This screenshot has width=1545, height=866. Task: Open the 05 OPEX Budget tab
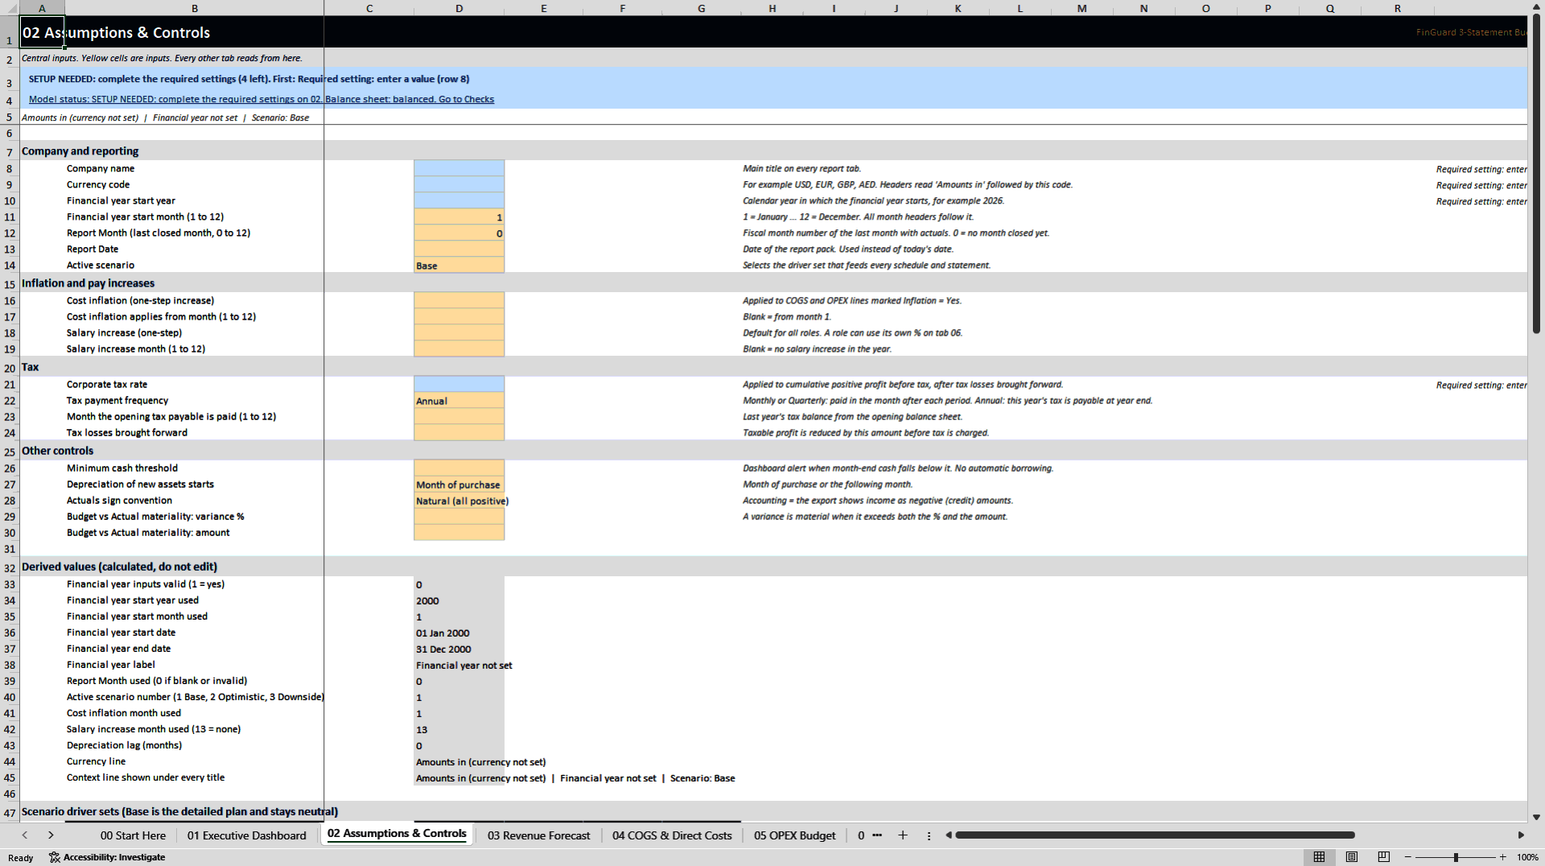point(795,835)
